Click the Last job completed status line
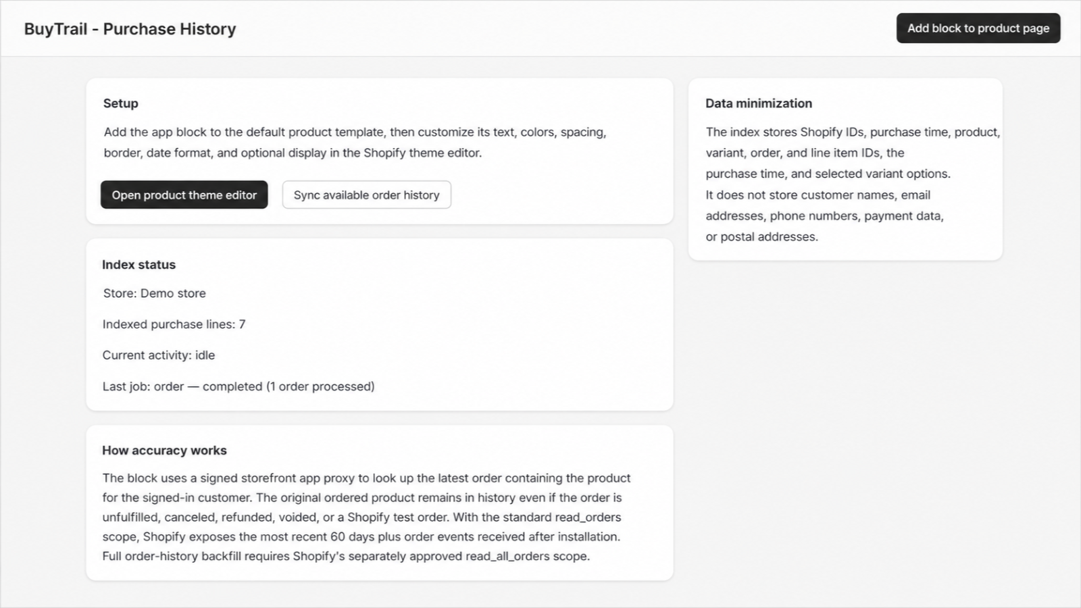1081x608 pixels. pos(238,386)
